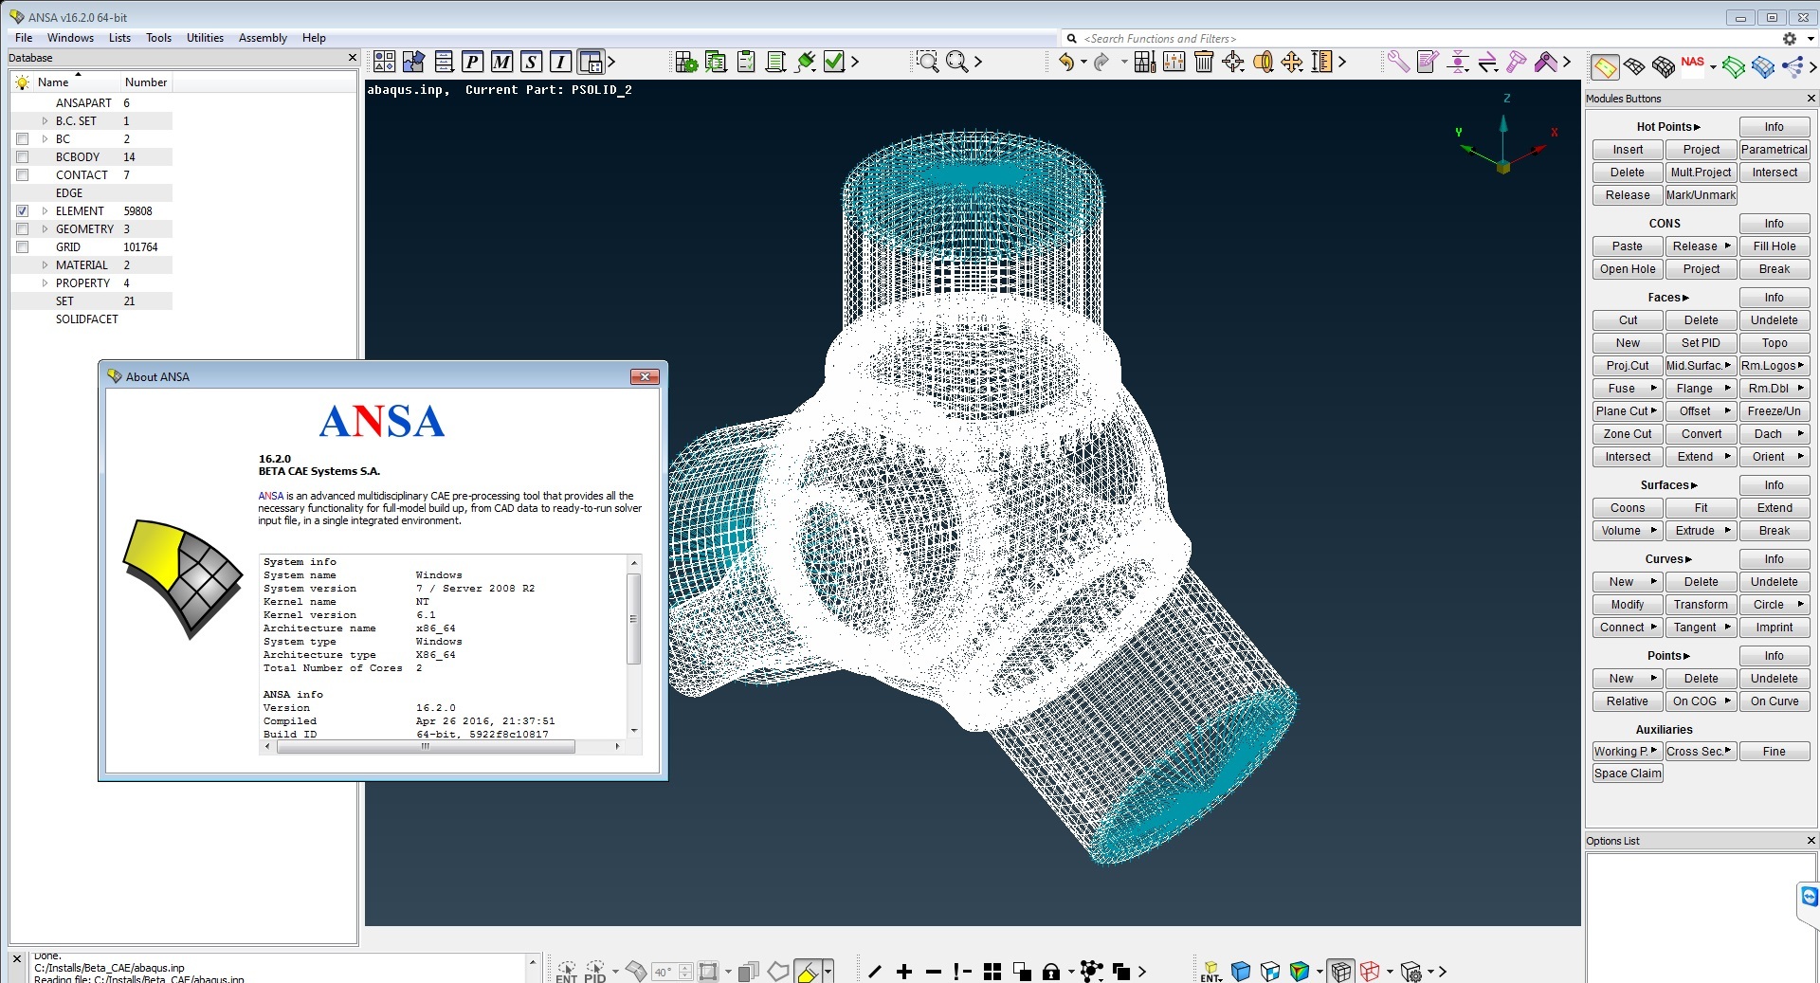Open the Lists menu
This screenshot has height=983, width=1820.
[119, 38]
